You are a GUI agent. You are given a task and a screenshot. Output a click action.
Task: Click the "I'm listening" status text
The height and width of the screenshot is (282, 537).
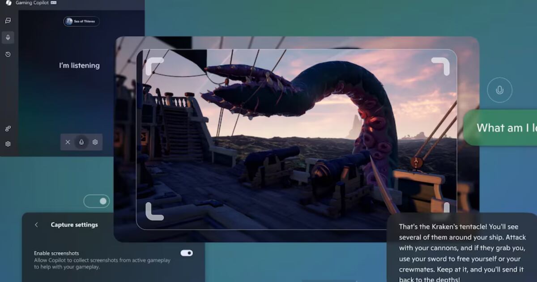(x=79, y=66)
